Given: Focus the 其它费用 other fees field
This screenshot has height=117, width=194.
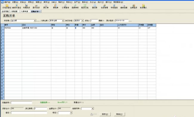Looking at the screenshot, I should [41, 109].
